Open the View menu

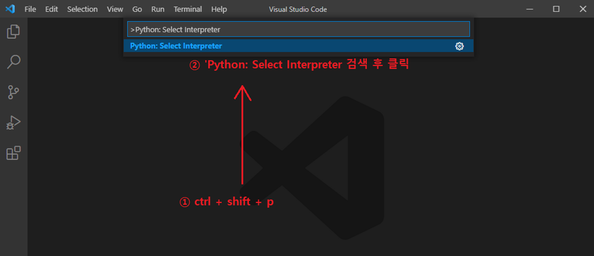115,9
